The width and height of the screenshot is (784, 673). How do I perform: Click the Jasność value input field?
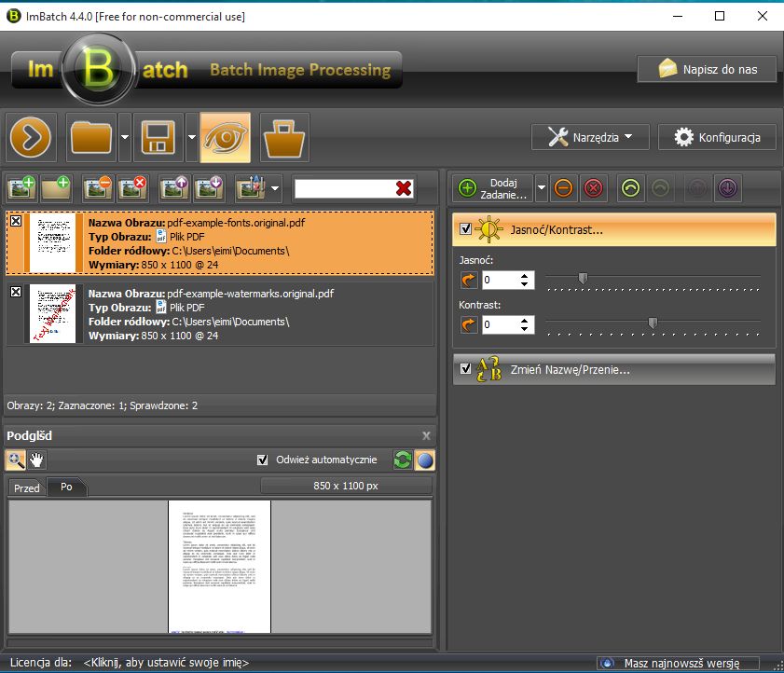[x=500, y=280]
